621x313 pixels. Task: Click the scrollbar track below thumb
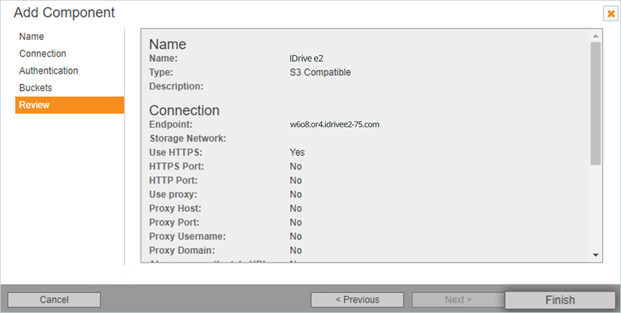595,207
